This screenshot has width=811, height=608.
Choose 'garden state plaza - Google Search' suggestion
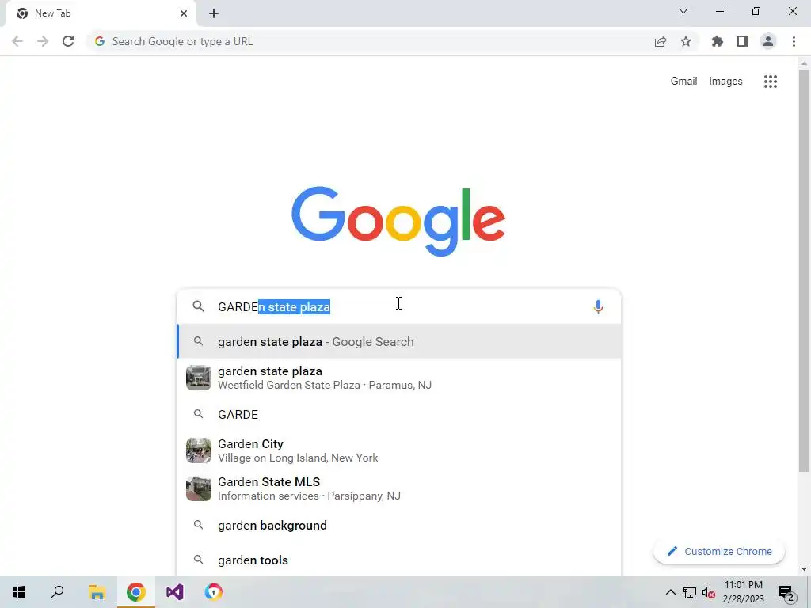point(399,341)
